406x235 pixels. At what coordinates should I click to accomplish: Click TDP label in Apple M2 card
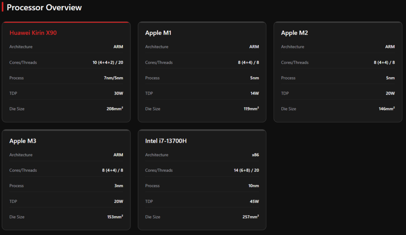pos(285,93)
